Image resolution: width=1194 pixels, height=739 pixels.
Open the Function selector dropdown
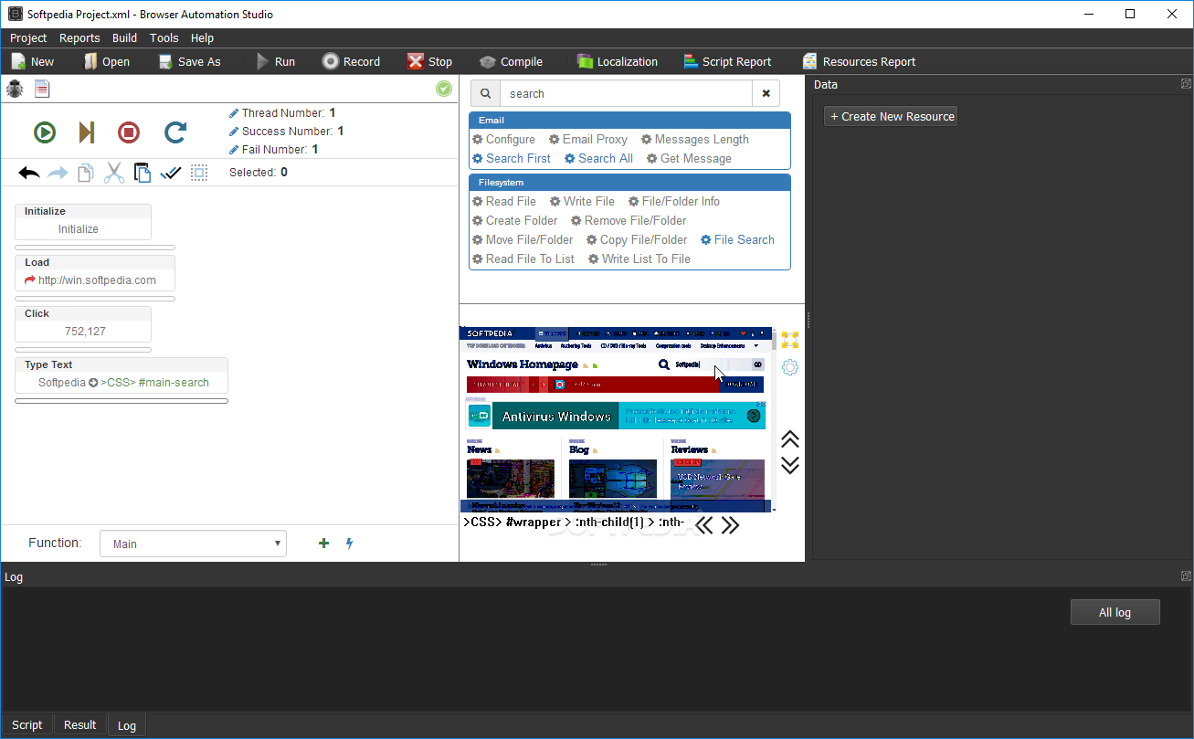point(193,543)
